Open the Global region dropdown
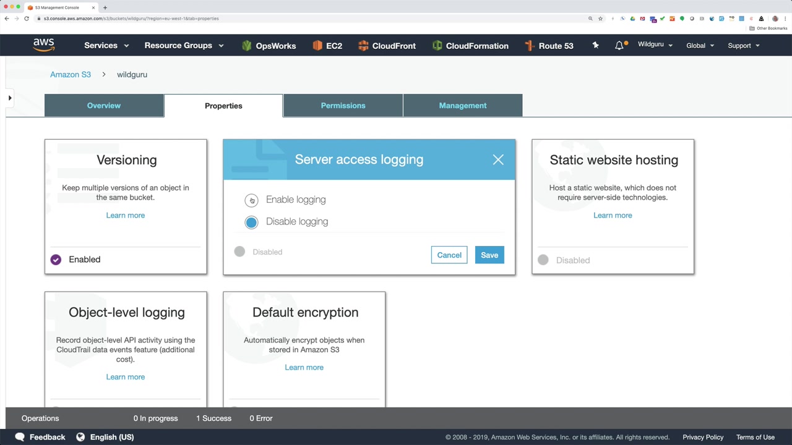 [x=700, y=46]
